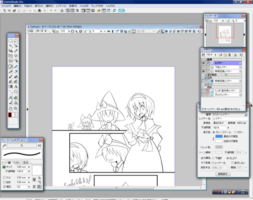
Task: Click the navigator page thumbnail
Action: [x=225, y=34]
